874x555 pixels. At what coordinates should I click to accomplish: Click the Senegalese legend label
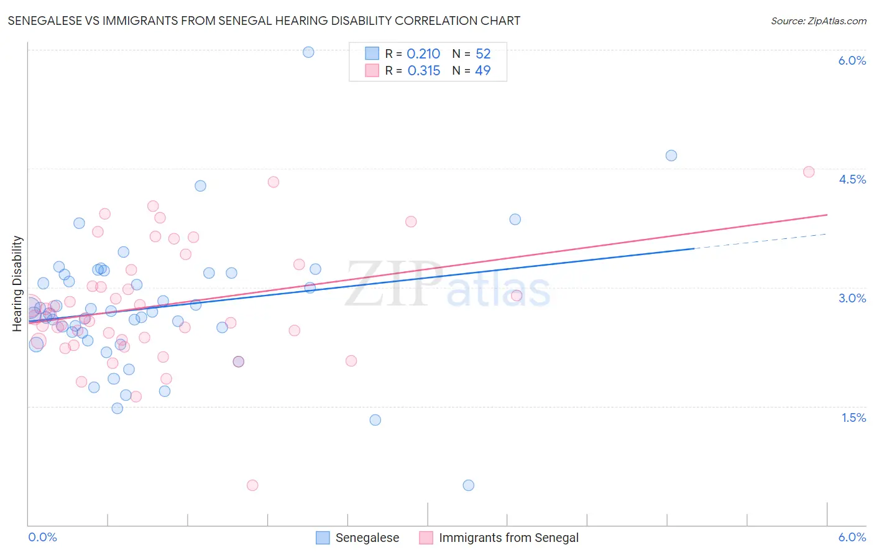point(367,538)
